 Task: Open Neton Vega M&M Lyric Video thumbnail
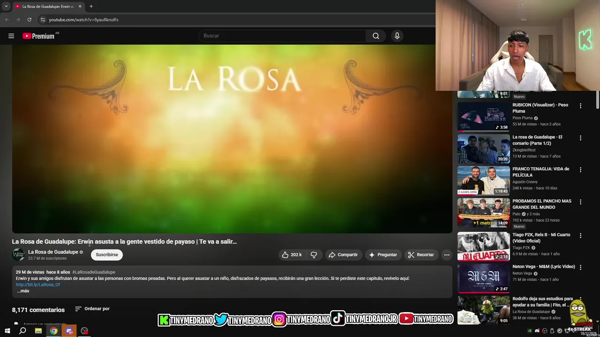pos(484,278)
